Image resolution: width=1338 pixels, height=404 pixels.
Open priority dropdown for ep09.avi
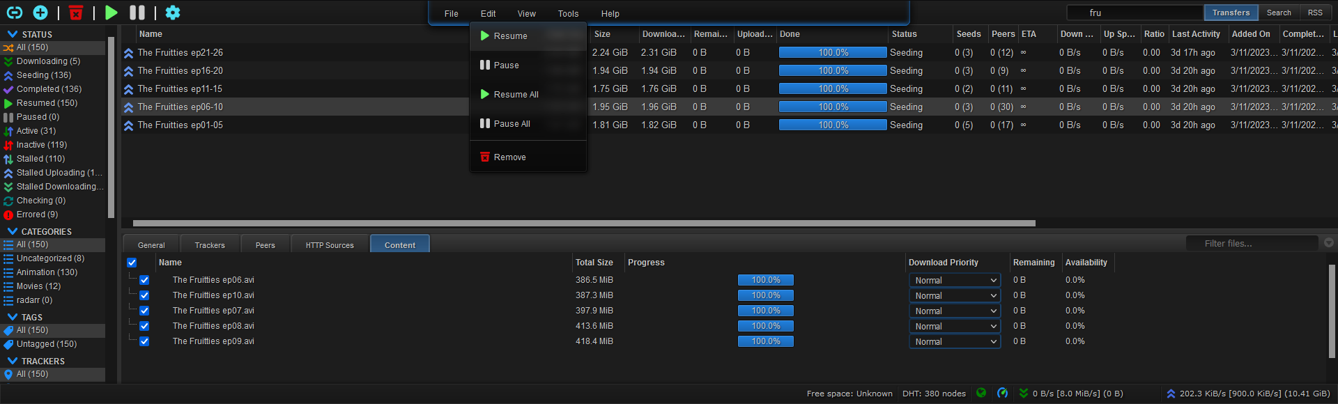tap(955, 341)
